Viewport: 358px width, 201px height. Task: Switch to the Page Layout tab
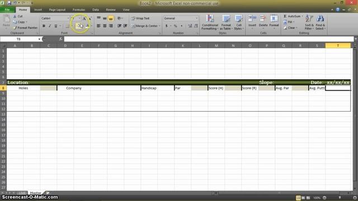point(57,10)
